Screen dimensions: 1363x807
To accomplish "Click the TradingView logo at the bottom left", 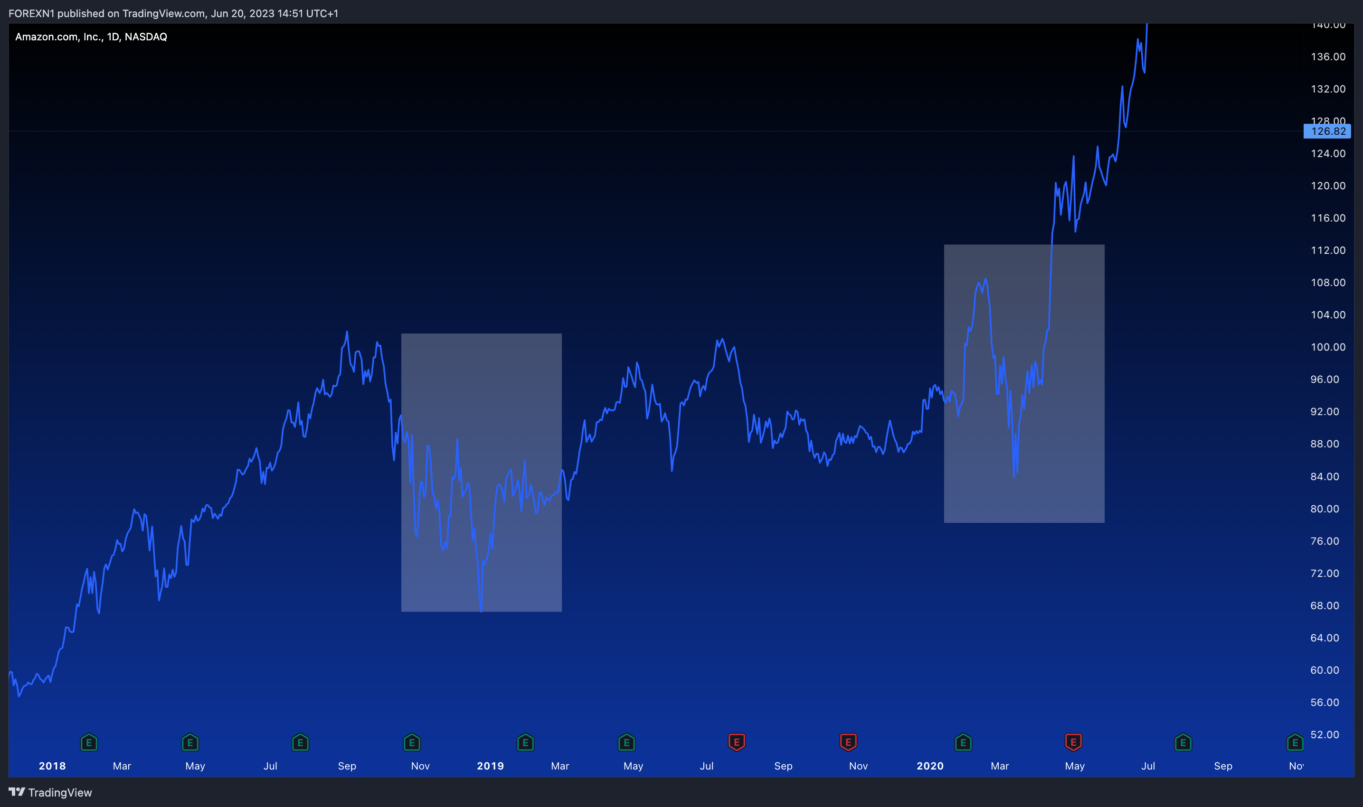I will pyautogui.click(x=51, y=792).
